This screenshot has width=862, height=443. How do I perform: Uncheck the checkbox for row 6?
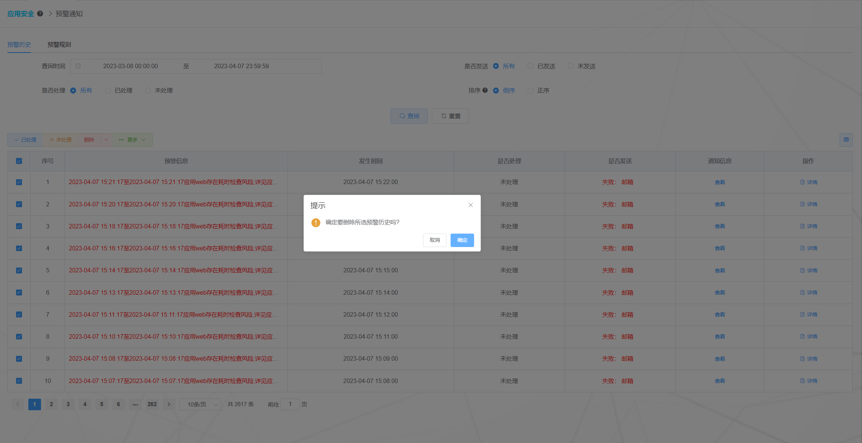point(19,292)
